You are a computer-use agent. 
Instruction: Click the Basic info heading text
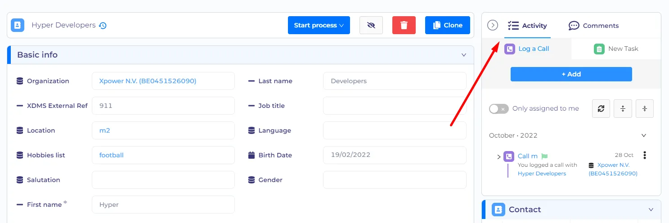coord(37,55)
